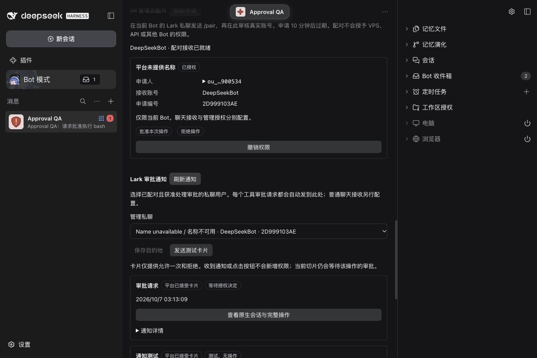537x358 pixels.
Task: Expand applicant ID ou_…900534 triangle
Action: [204, 82]
